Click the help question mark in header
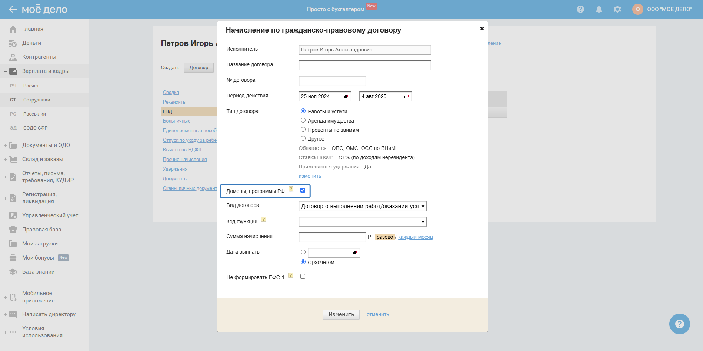Screen dimensions: 703x351 coord(580,9)
